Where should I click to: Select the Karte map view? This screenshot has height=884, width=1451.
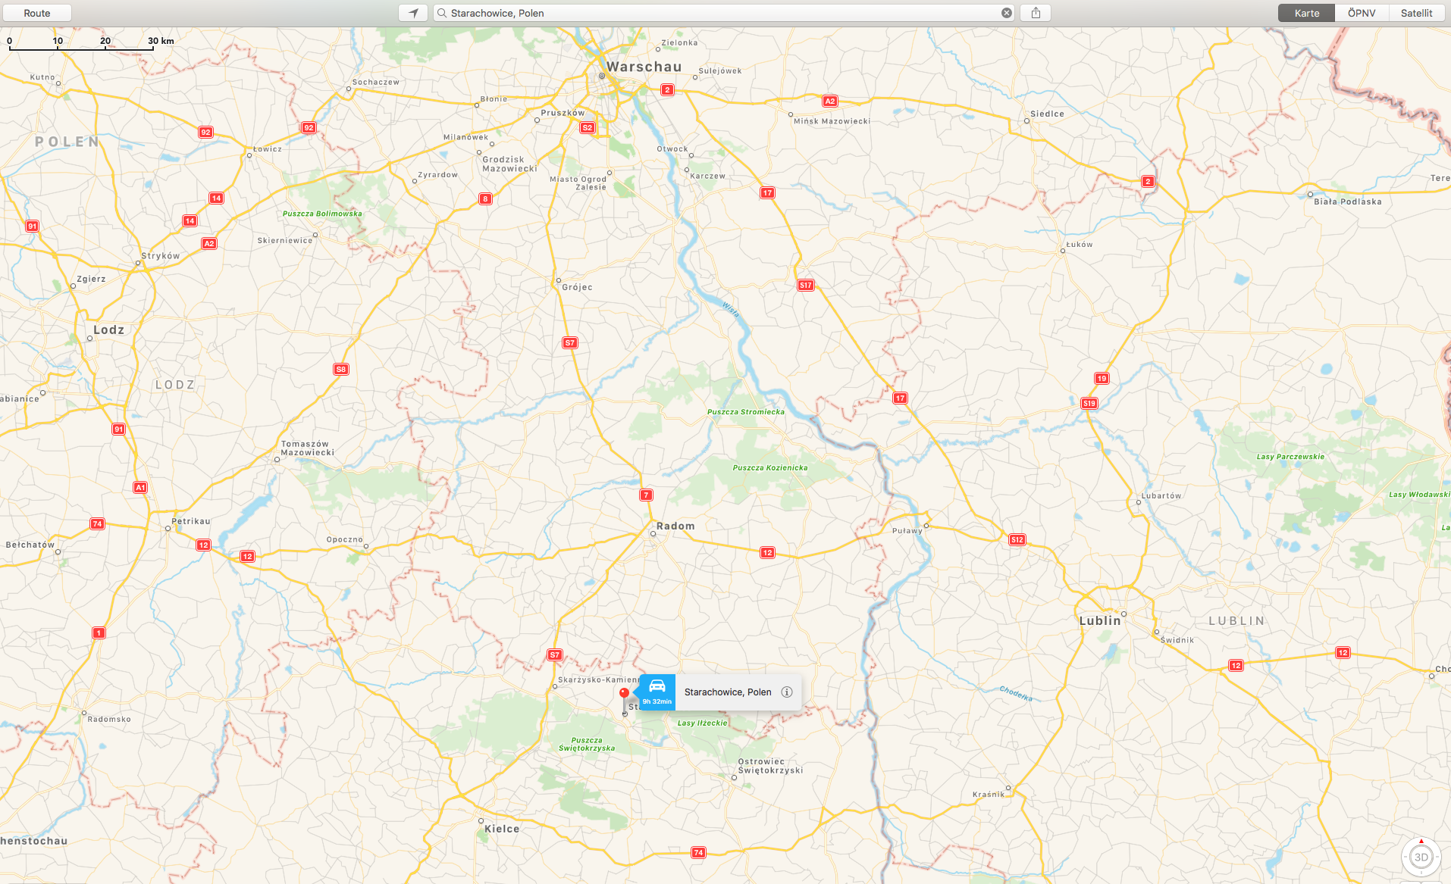pos(1306,13)
